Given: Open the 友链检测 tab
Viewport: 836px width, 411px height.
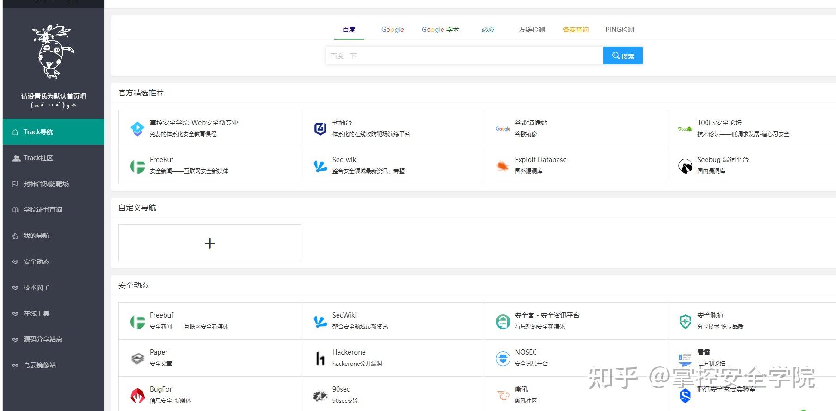Looking at the screenshot, I should [x=532, y=30].
